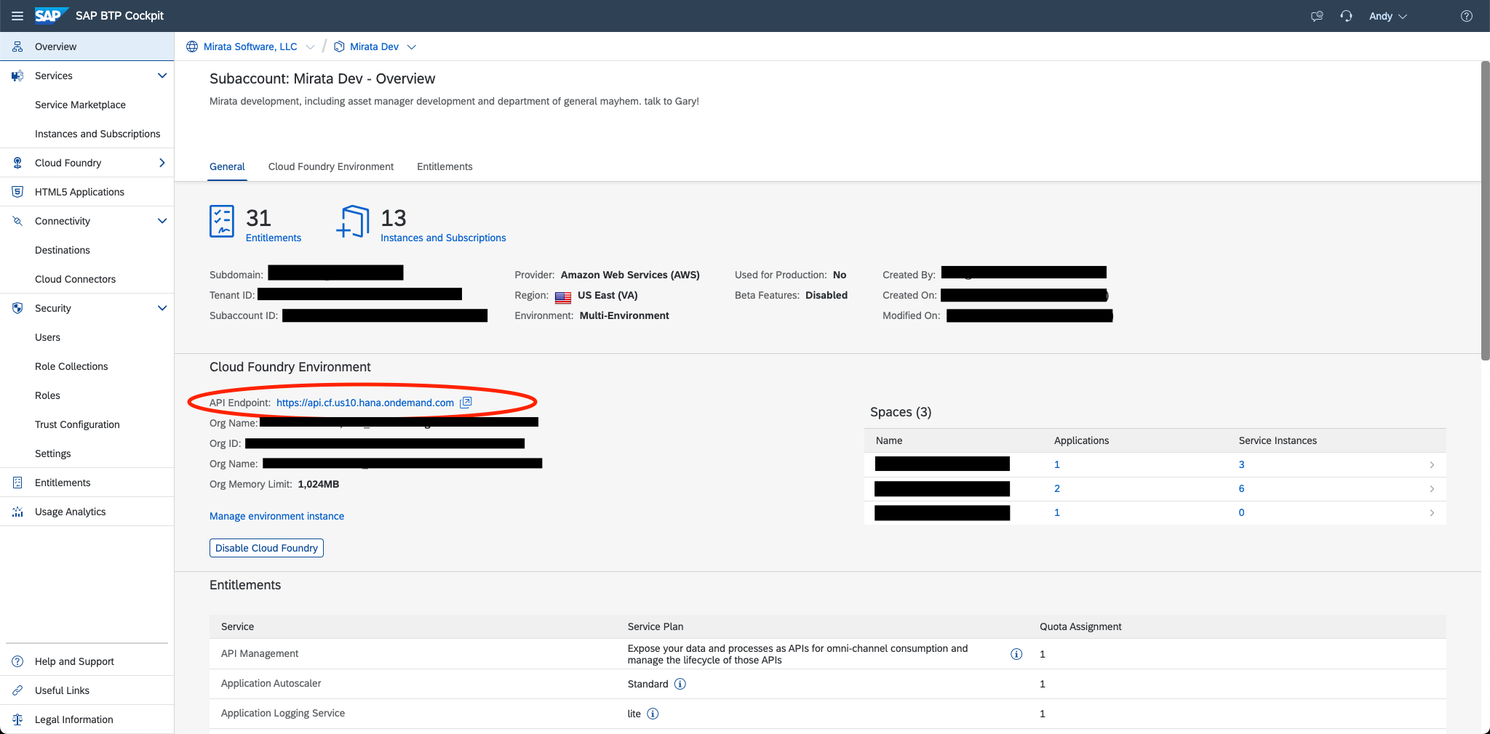The height and width of the screenshot is (734, 1490).
Task: Open space row with 6 service instances
Action: coord(1155,488)
